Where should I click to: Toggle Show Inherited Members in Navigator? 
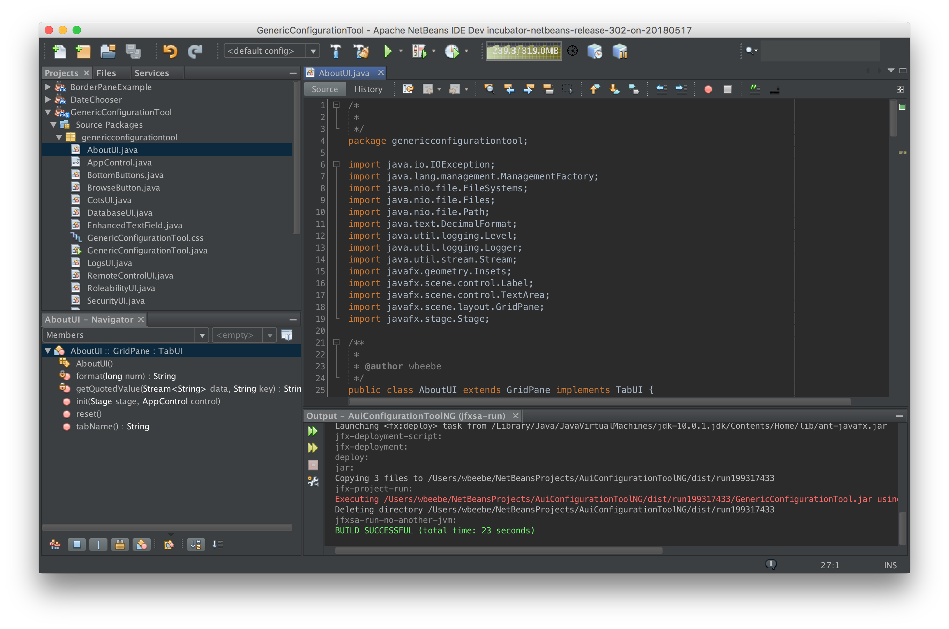click(55, 545)
